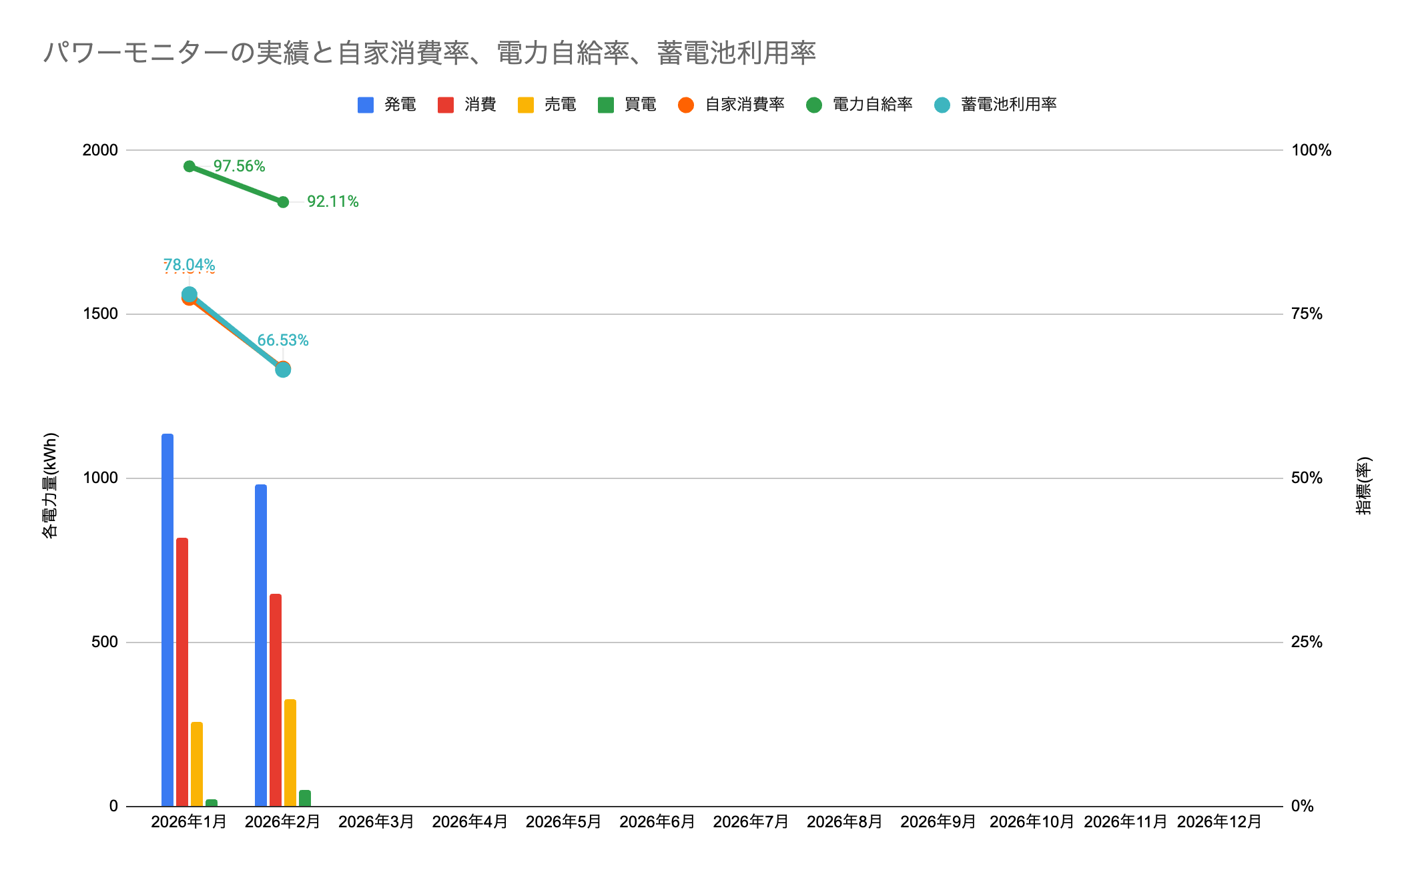Image resolution: width=1408 pixels, height=870 pixels.
Task: Click the 各電力量(kWh) left axis title
Action: click(50, 485)
